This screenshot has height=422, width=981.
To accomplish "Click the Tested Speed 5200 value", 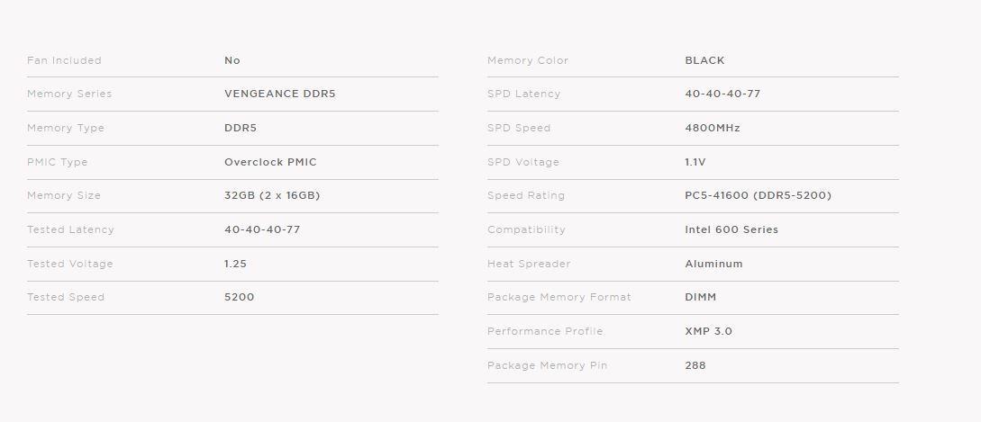I will point(239,297).
